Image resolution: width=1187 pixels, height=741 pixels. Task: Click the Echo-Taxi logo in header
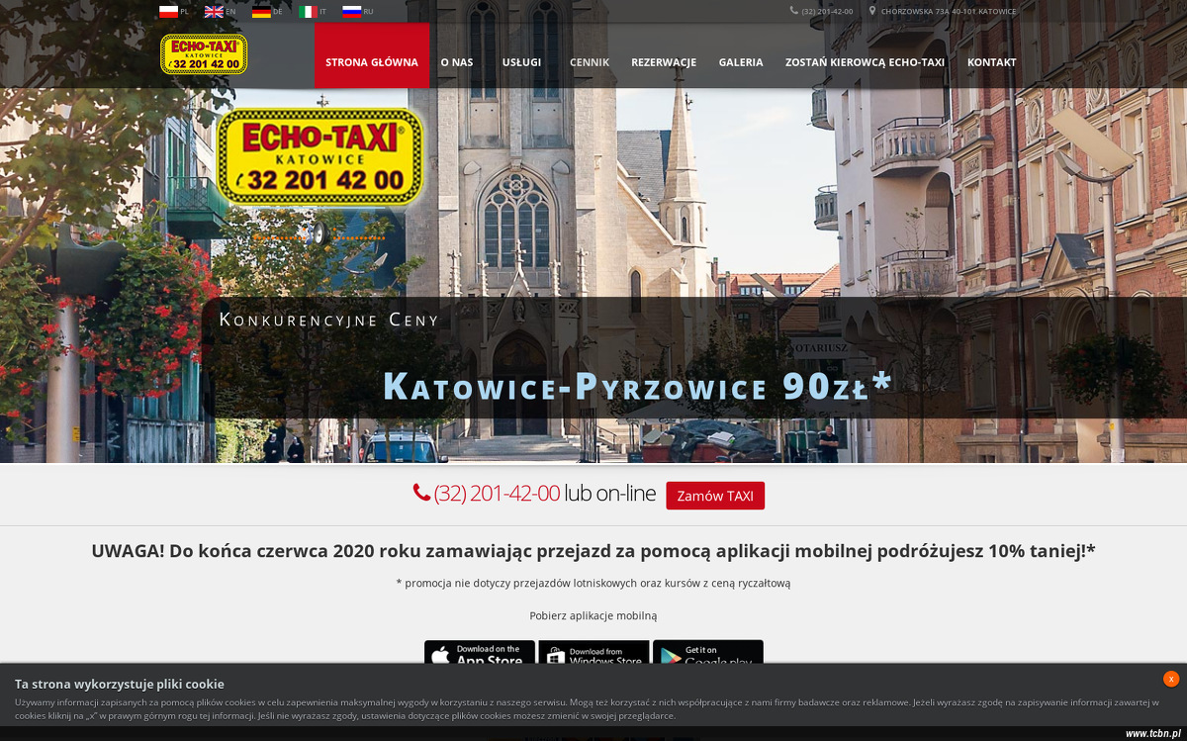[204, 54]
